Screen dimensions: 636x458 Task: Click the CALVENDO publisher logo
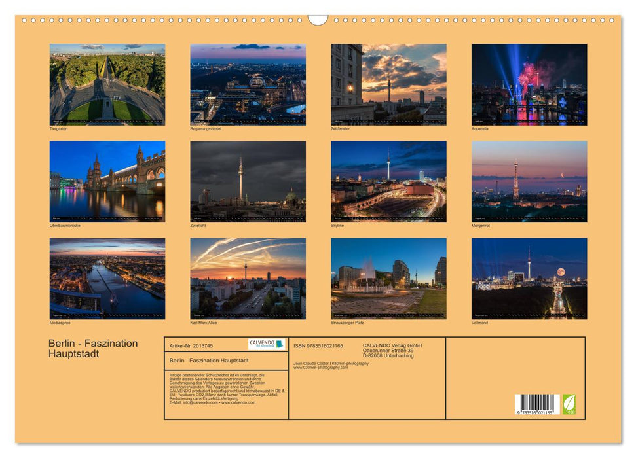(266, 345)
